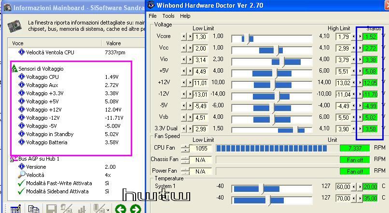Click the Vcore voltage slider thumb

click(247, 38)
